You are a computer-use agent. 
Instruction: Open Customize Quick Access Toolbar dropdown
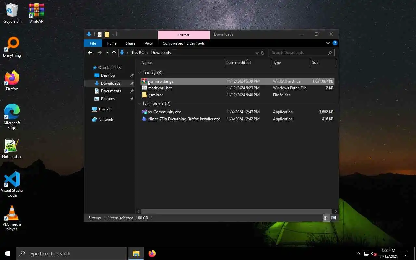[x=113, y=34]
